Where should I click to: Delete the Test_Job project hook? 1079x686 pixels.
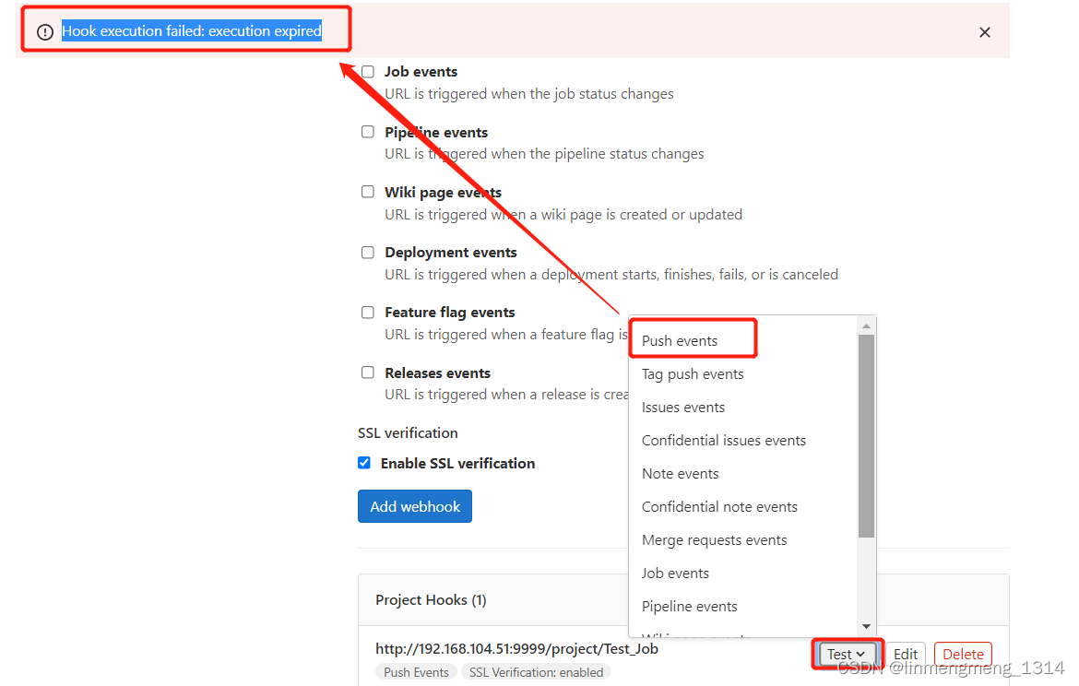[x=963, y=654]
